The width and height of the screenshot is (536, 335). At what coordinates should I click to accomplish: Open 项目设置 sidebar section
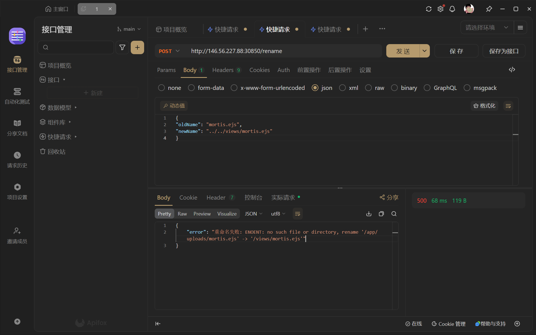(x=17, y=192)
